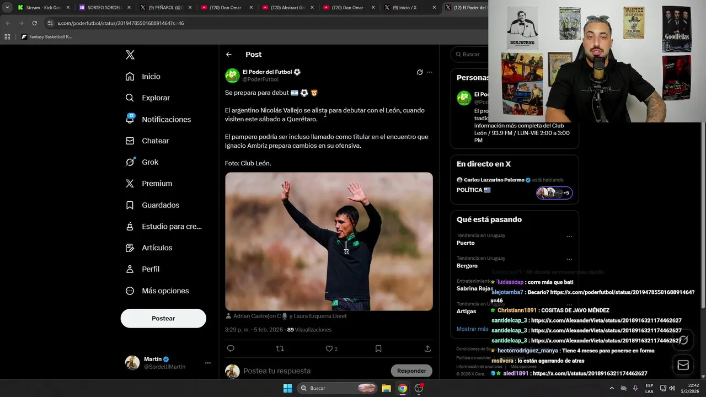Click the reply comment icon under post

pyautogui.click(x=231, y=348)
